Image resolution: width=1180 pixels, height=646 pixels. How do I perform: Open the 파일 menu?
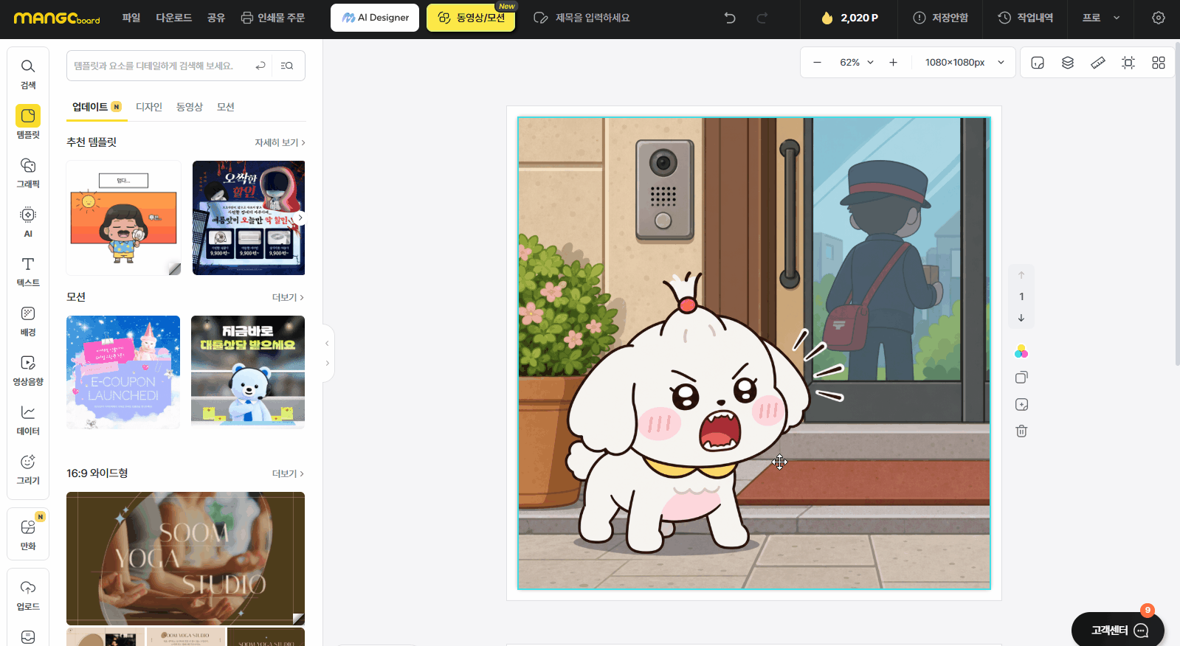click(131, 18)
